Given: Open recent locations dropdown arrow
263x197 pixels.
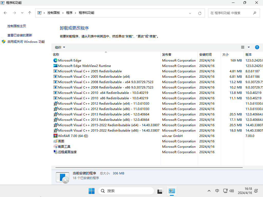Looking at the screenshot, I should tap(22, 13).
